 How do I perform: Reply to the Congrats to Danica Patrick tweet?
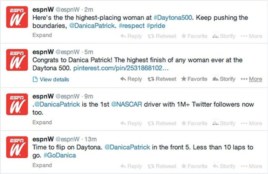click(131, 79)
